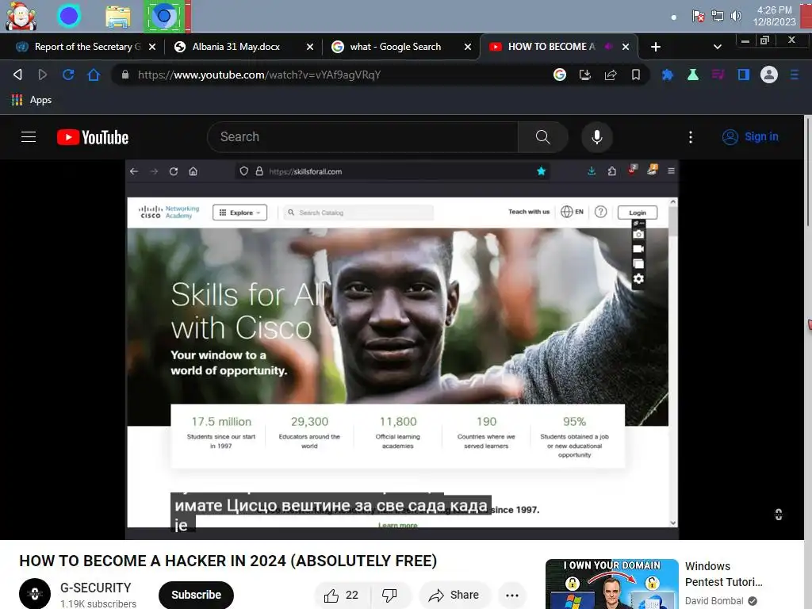Bookmark this page with bookmark icon

(x=636, y=75)
